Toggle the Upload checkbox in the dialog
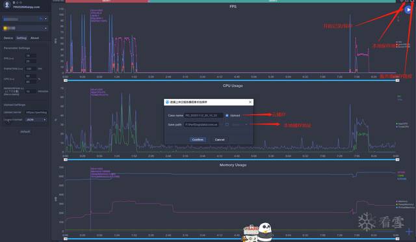 (227, 116)
